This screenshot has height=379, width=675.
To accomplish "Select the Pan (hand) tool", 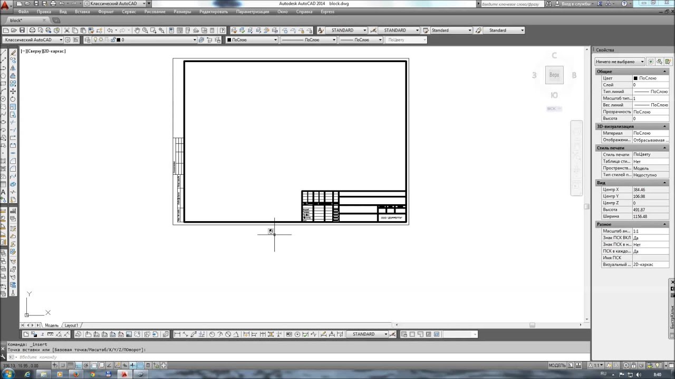I will (137, 30).
